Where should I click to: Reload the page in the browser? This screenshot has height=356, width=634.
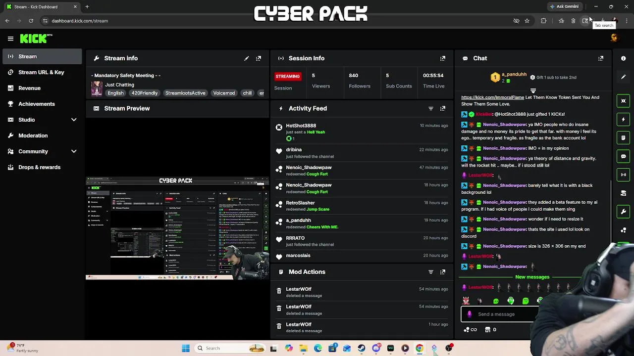[x=31, y=21]
